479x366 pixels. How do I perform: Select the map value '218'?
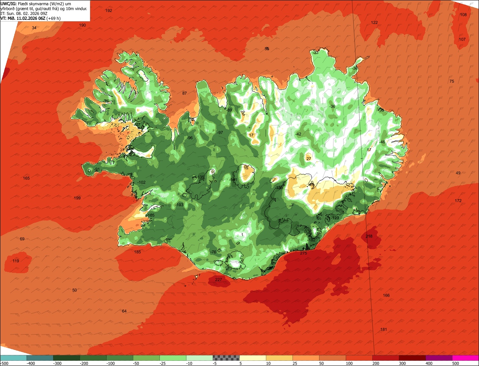pos(369,236)
